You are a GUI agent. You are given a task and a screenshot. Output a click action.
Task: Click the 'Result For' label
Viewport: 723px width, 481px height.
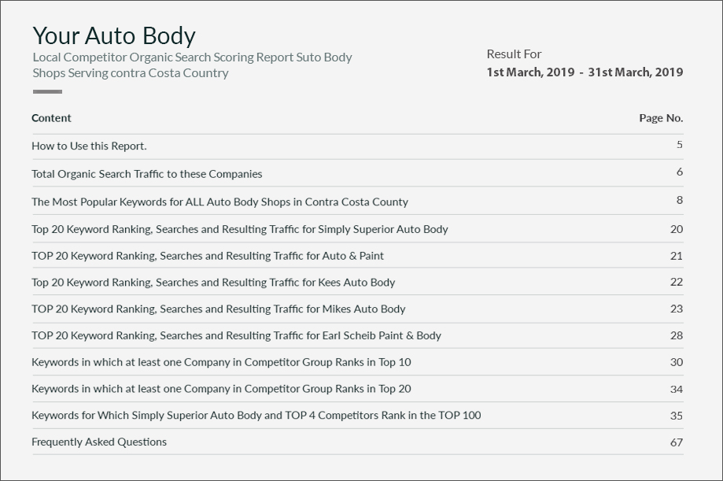click(x=514, y=54)
